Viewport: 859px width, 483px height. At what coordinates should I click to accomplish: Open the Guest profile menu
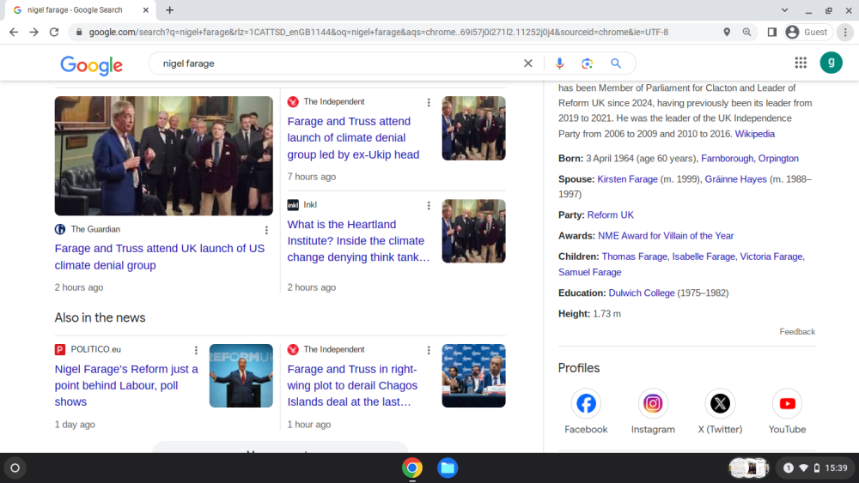[807, 33]
